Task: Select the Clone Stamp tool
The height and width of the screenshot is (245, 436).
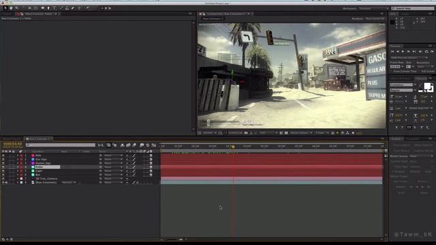Action: tap(67, 8)
